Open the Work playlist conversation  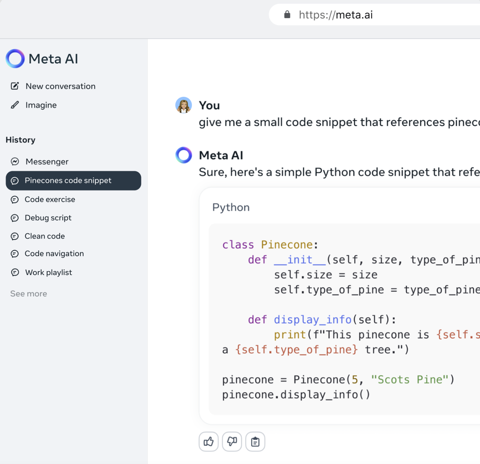(x=41, y=273)
